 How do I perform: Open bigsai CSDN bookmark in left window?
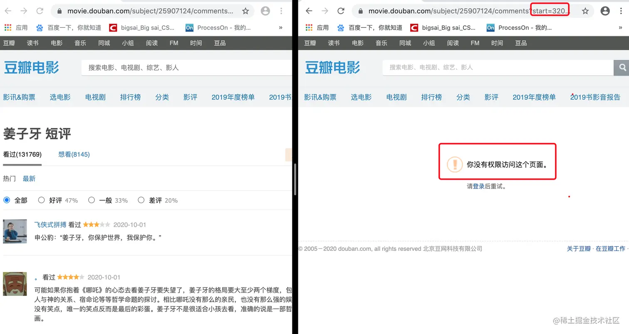point(141,28)
